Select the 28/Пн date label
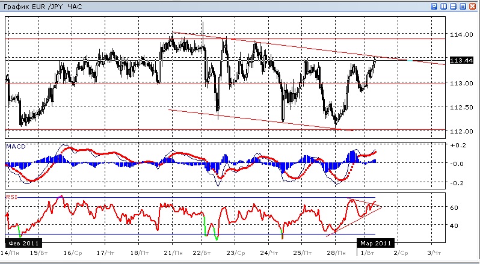 pos(336,253)
